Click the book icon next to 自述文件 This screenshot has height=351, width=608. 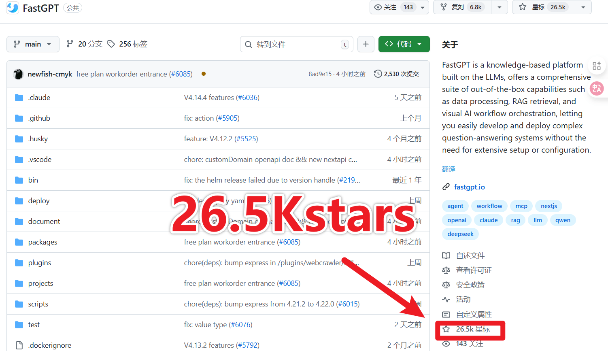click(x=446, y=255)
